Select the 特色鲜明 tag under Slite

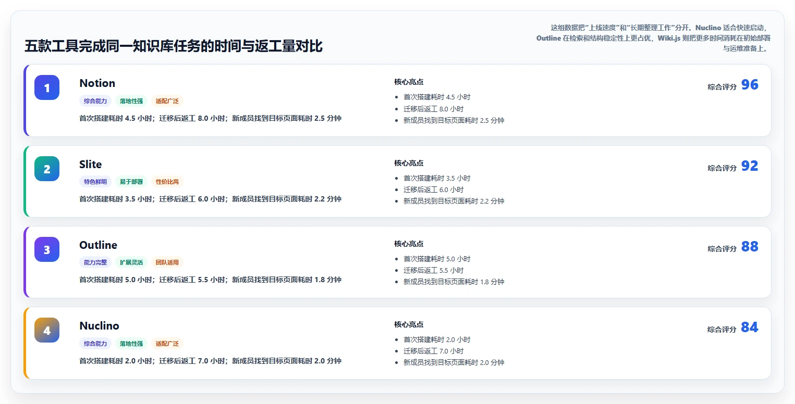coord(95,182)
